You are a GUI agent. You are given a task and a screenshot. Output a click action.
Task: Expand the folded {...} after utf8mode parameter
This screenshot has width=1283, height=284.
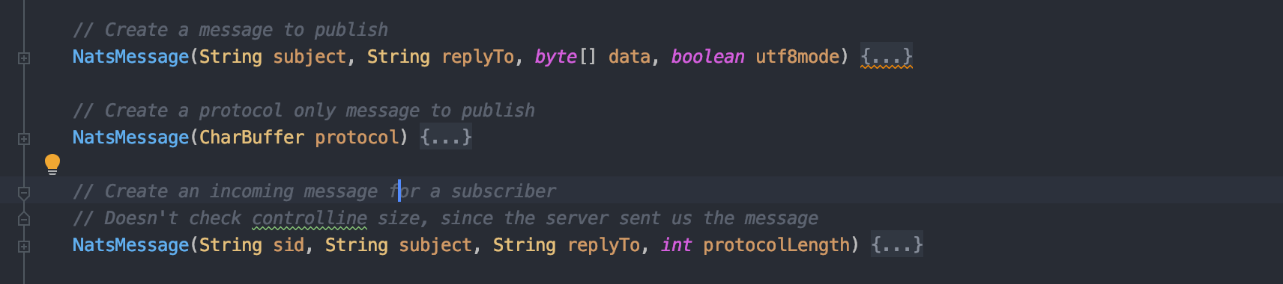tap(887, 57)
